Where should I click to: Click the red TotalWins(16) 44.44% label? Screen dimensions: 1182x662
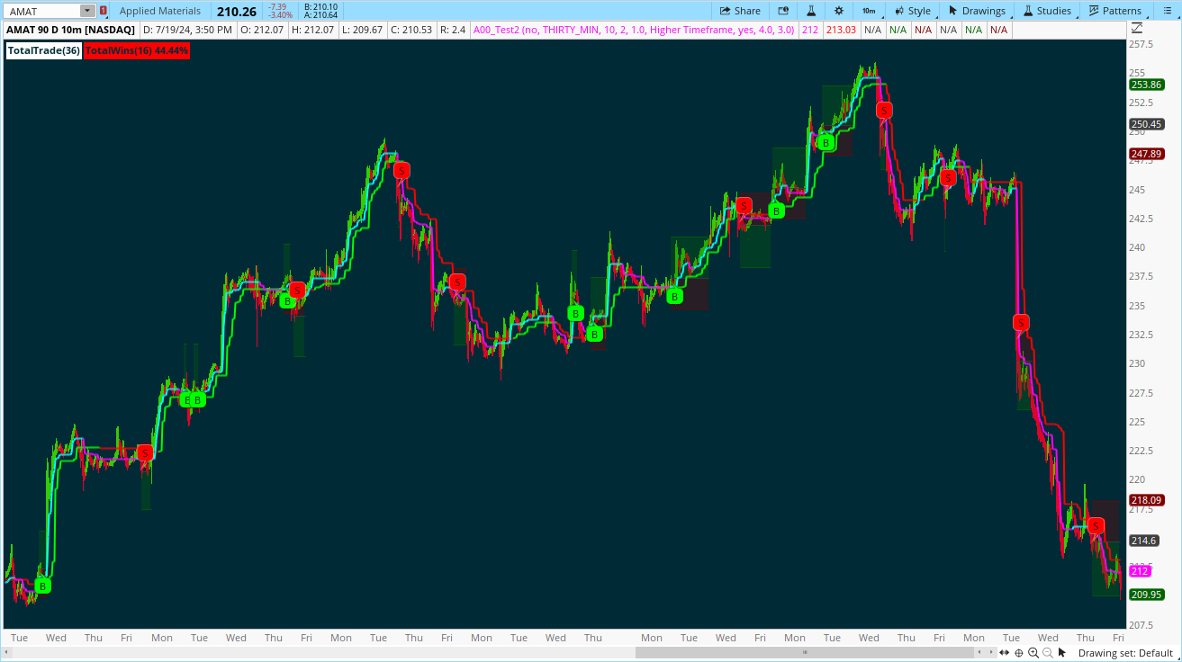click(x=137, y=50)
